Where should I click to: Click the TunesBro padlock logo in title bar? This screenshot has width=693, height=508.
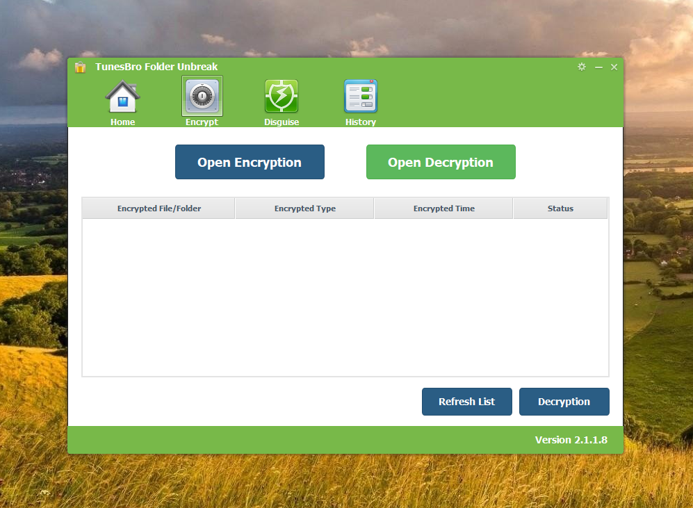[81, 67]
